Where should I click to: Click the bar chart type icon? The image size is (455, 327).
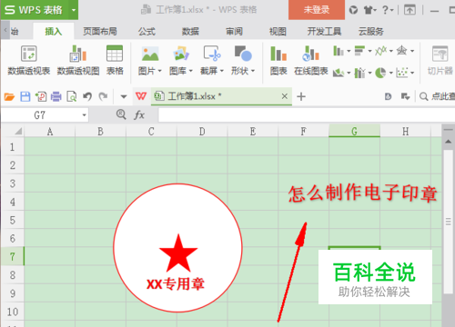point(359,51)
